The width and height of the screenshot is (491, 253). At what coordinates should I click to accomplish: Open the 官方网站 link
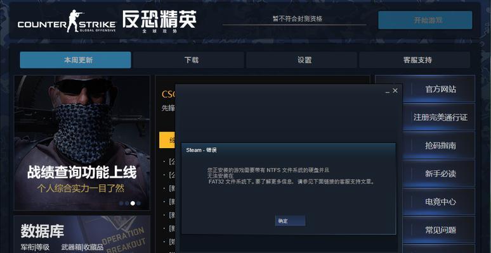click(x=439, y=89)
